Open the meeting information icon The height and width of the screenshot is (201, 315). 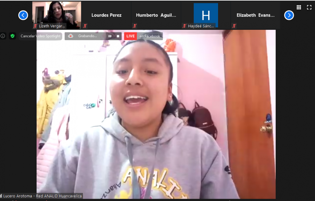[3, 36]
